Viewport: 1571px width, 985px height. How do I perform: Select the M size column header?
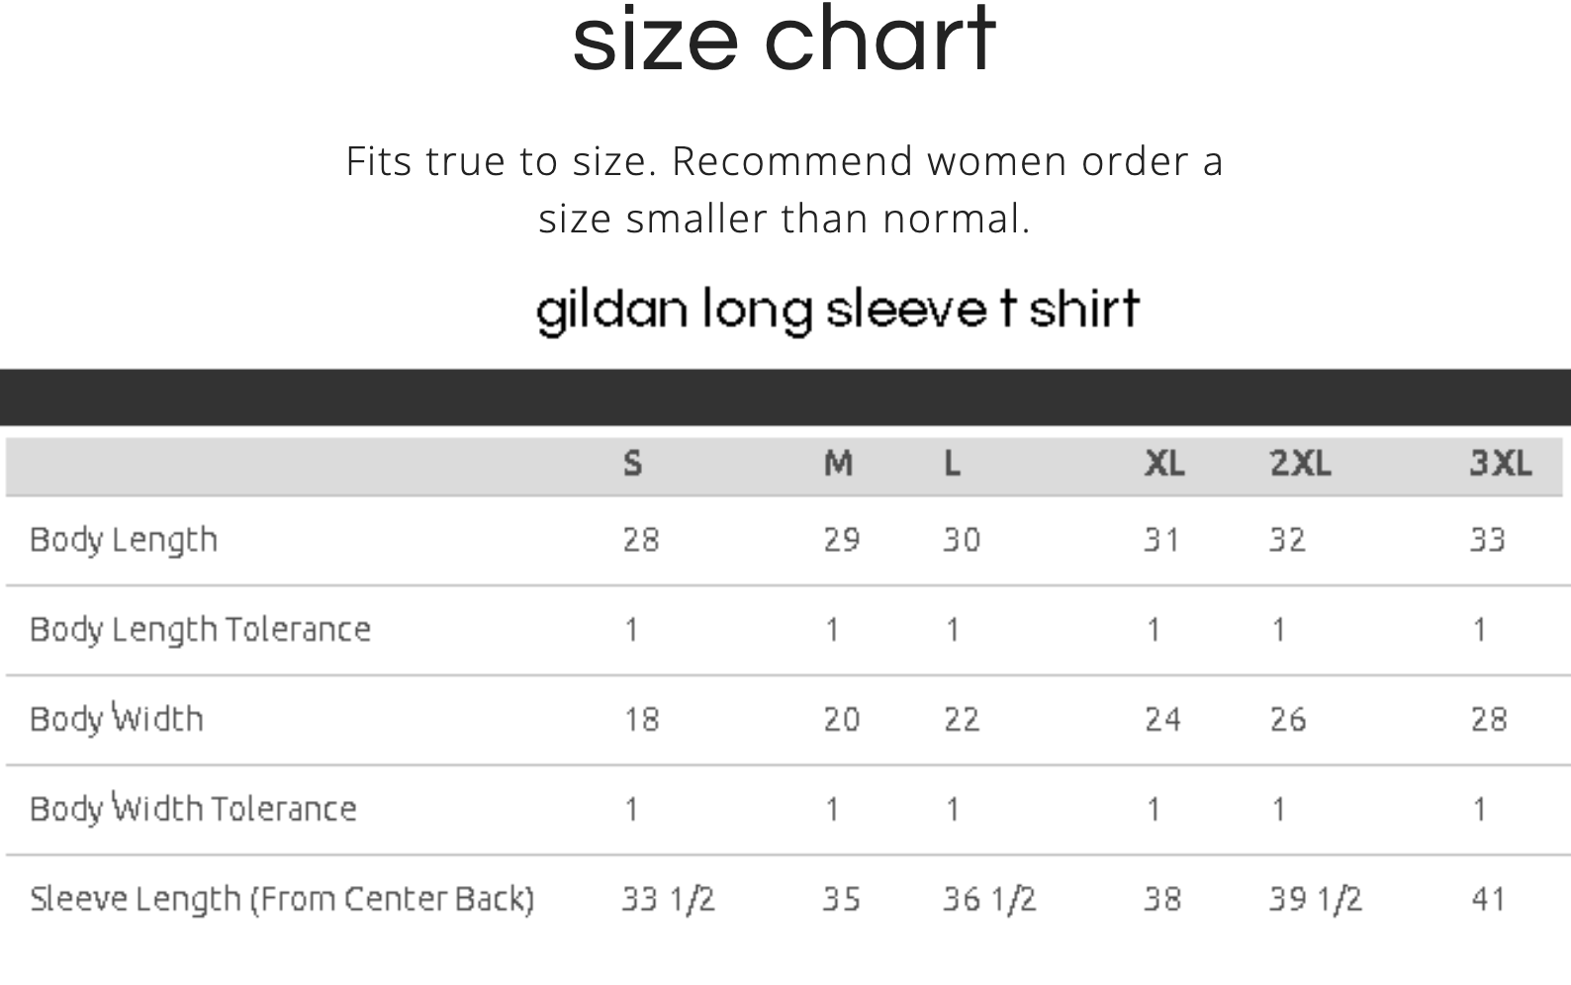(x=838, y=463)
